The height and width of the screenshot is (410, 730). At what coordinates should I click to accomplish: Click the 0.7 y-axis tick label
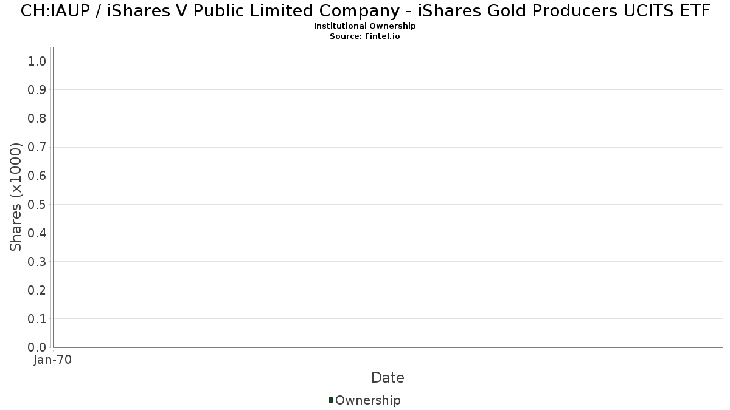36,147
